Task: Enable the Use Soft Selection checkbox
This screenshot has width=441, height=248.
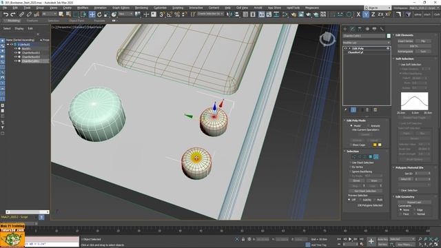Action: coord(399,64)
